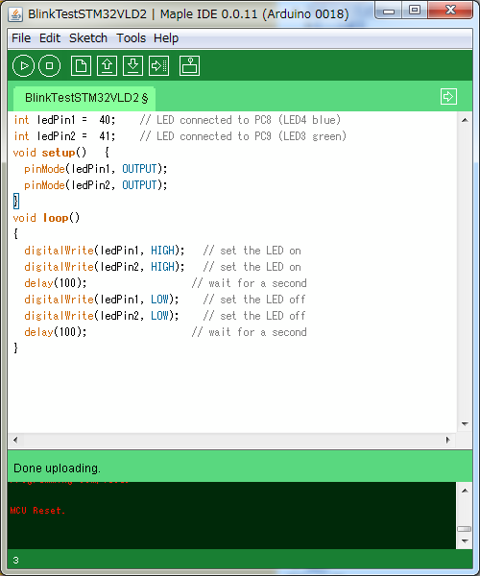Click the 'void loop()' line
Viewport: 480px width, 576px height.
(46, 218)
